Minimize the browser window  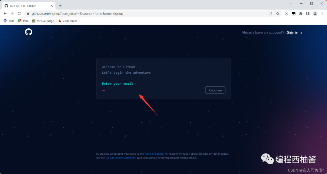(301, 4)
